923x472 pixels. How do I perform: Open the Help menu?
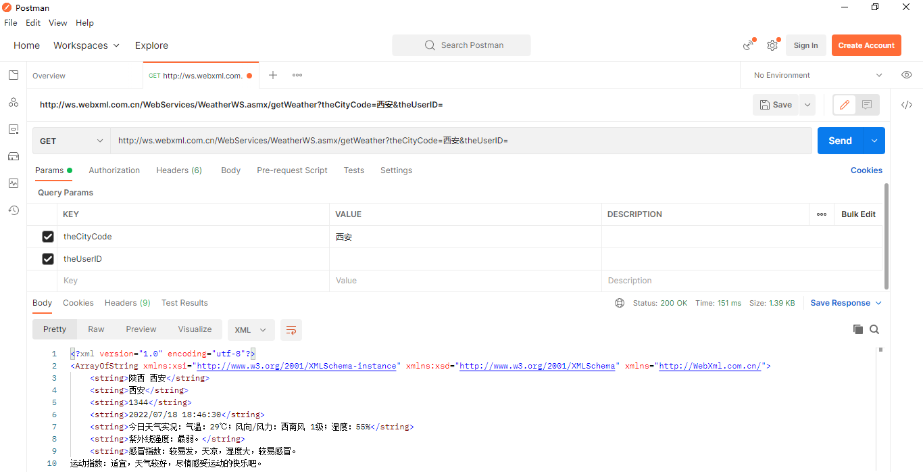coord(84,22)
